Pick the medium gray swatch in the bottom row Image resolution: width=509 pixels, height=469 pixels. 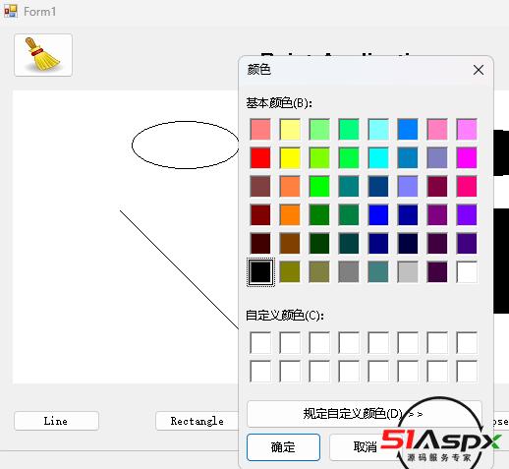tap(349, 271)
